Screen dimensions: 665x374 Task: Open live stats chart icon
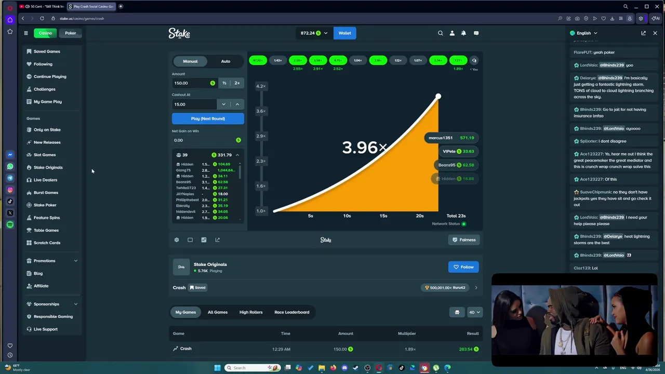tap(204, 240)
